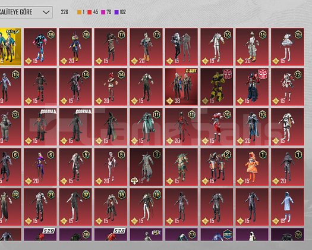The height and width of the screenshot is (250, 312).
Task: Select the white jumpsuit outfit with level 16
Action: pos(217,46)
